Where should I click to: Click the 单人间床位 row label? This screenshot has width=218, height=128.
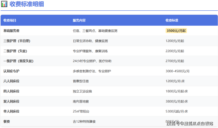(11, 111)
